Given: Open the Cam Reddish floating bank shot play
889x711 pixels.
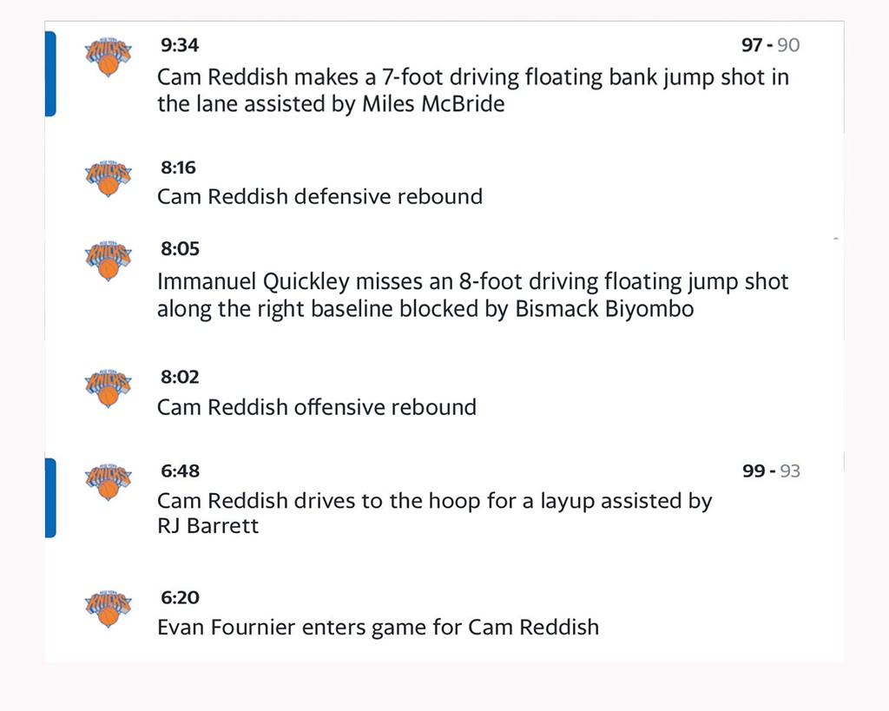Looking at the screenshot, I should click(x=472, y=90).
